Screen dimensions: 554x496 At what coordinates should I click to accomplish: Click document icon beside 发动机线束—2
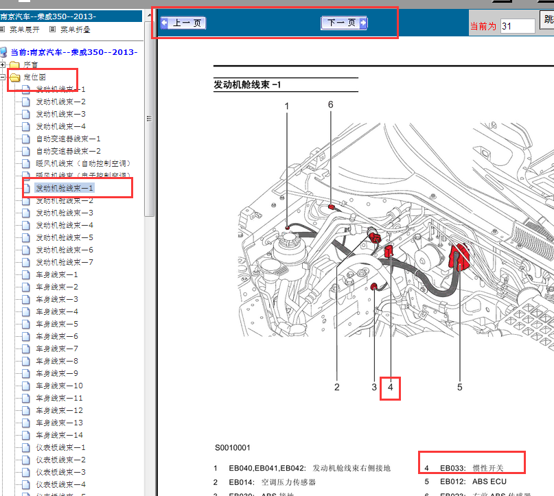pos(26,102)
